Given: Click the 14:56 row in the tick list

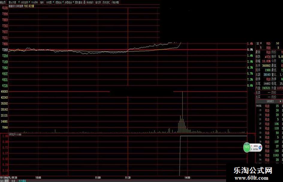Looking at the screenshot, I should [269, 106].
